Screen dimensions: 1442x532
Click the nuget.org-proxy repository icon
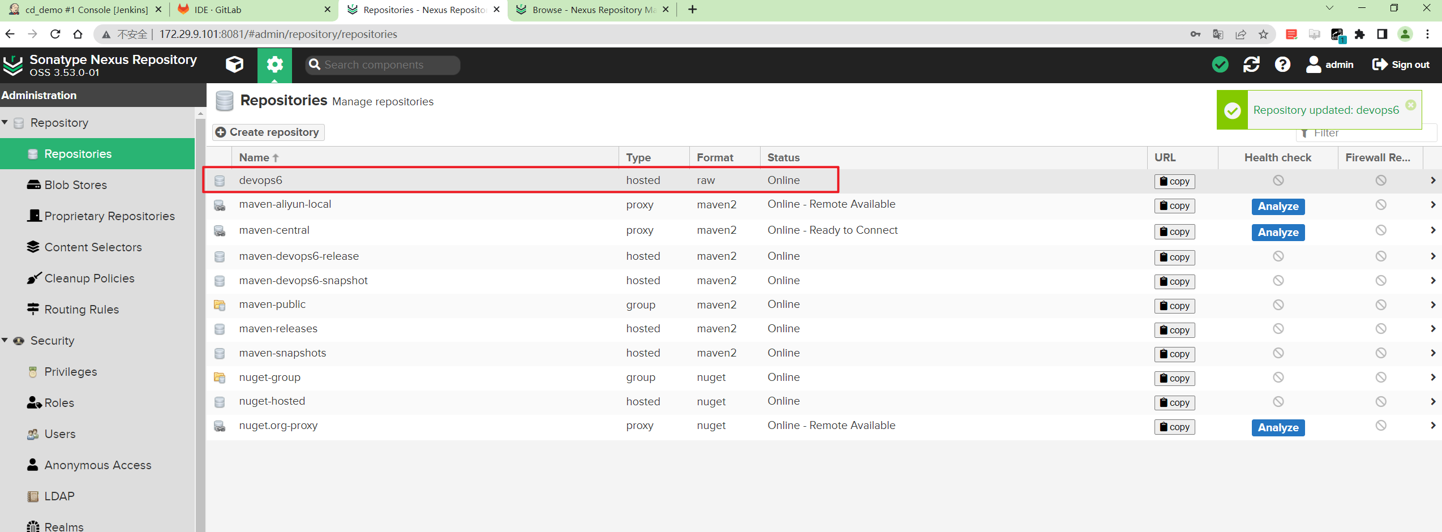(x=220, y=426)
